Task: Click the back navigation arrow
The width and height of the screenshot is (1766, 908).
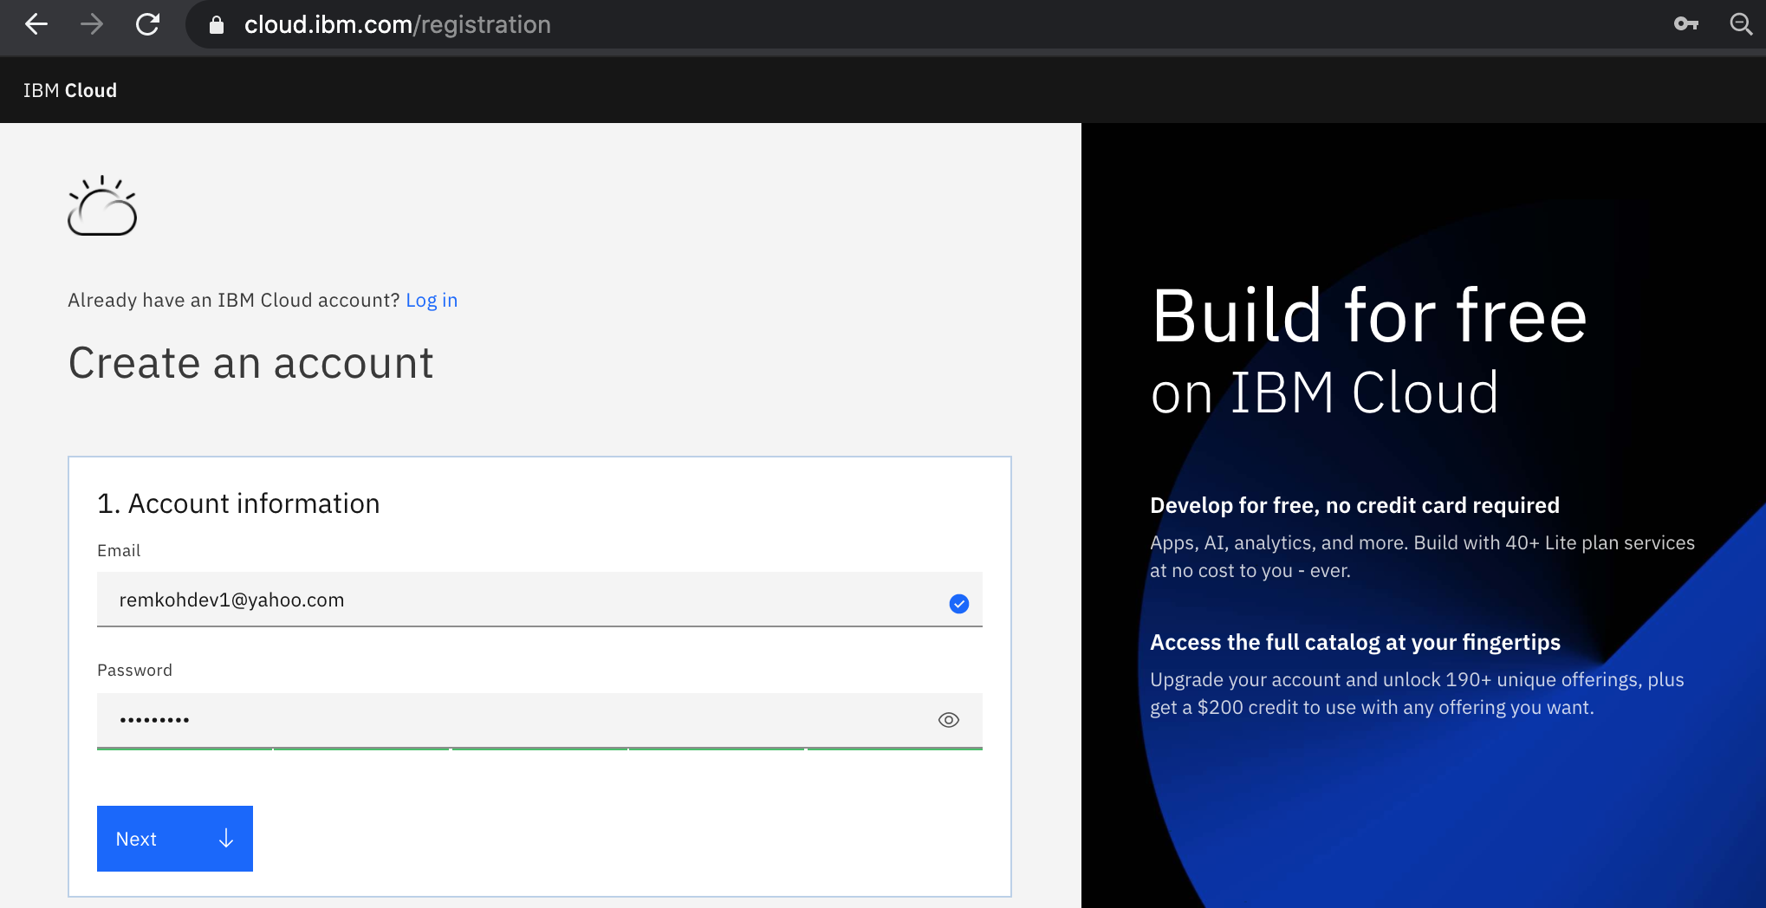Action: (36, 24)
